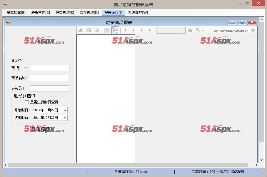Enable the 是否进行时间查询 checkbox
Screen dimensions: 267x177
pyautogui.click(x=27, y=102)
